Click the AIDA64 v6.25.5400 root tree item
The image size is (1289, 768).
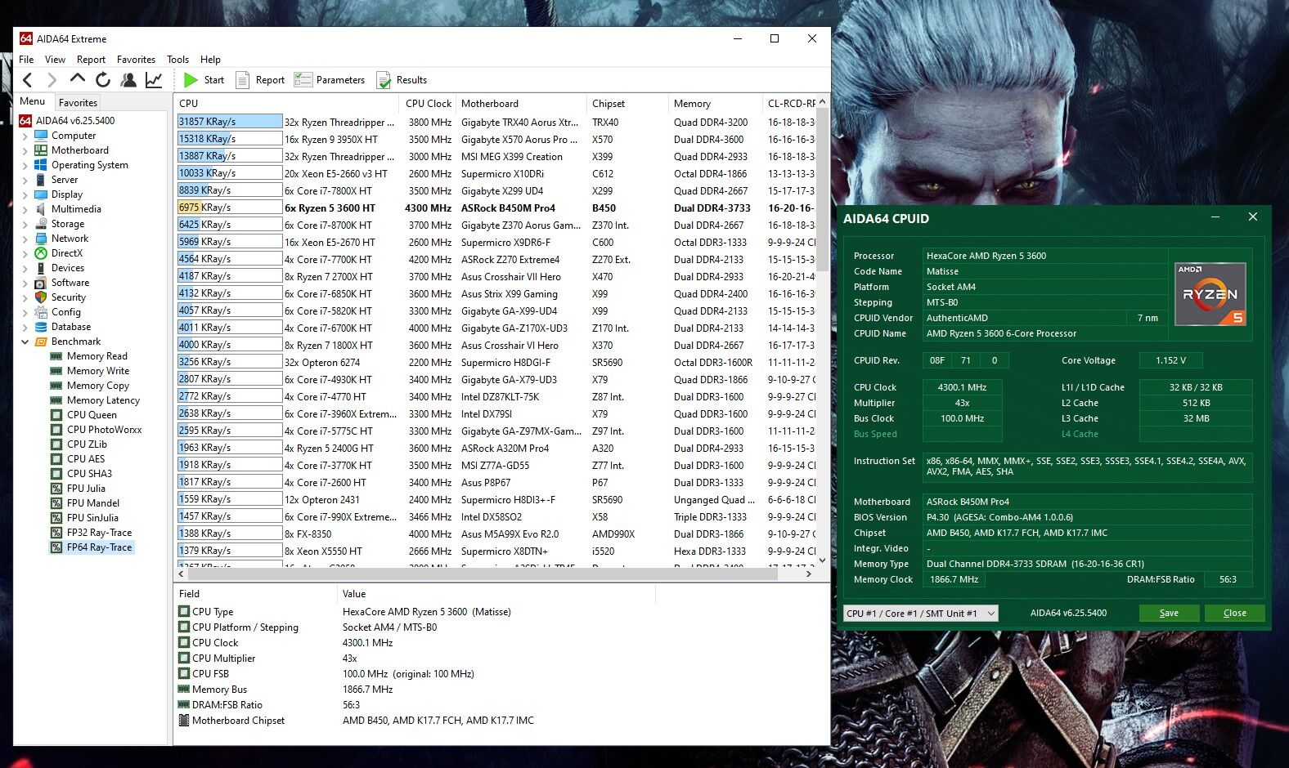click(67, 121)
